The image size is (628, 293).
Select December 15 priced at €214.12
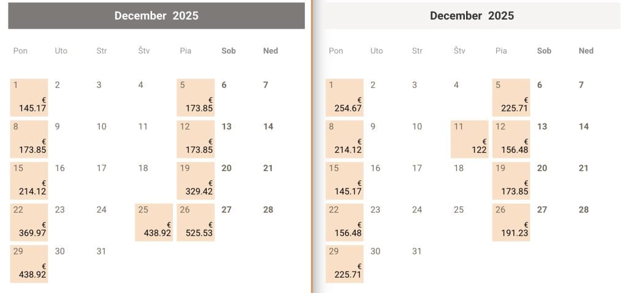29,180
